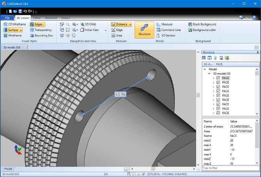This screenshot has height=177, width=261.
Task: Pin the Structure panel
Action: 258,52
